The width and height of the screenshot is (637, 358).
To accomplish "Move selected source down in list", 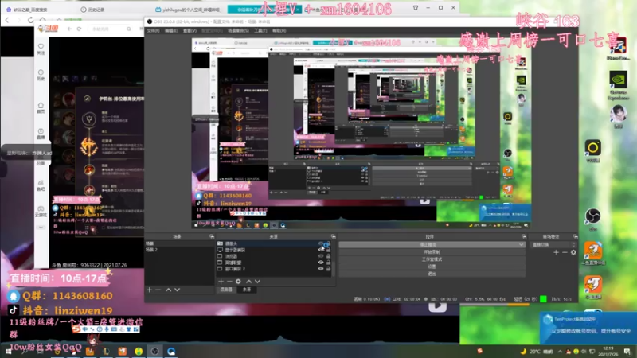I will tap(257, 282).
